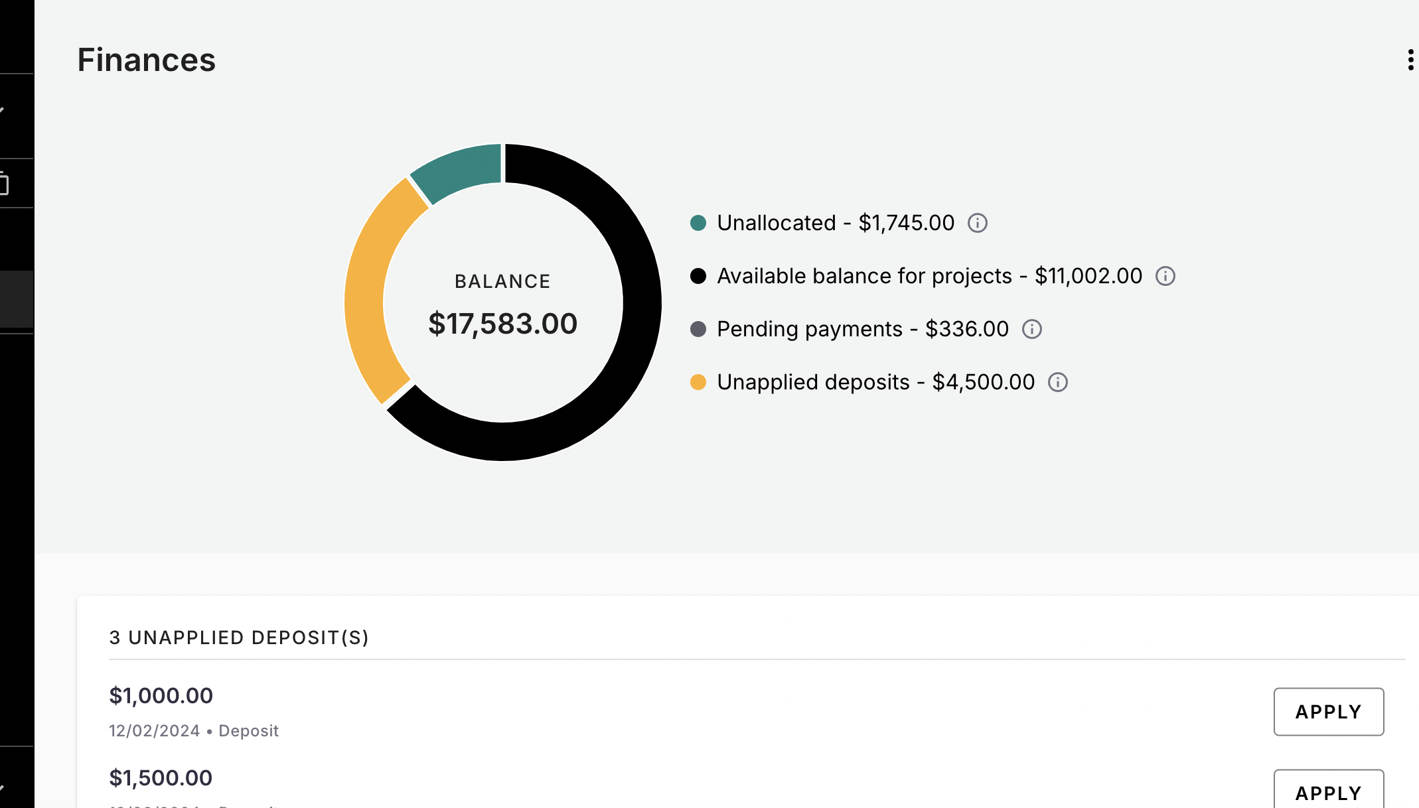Click the orange Unapplied deposits legend dot
The image size is (1419, 808).
[x=698, y=382]
